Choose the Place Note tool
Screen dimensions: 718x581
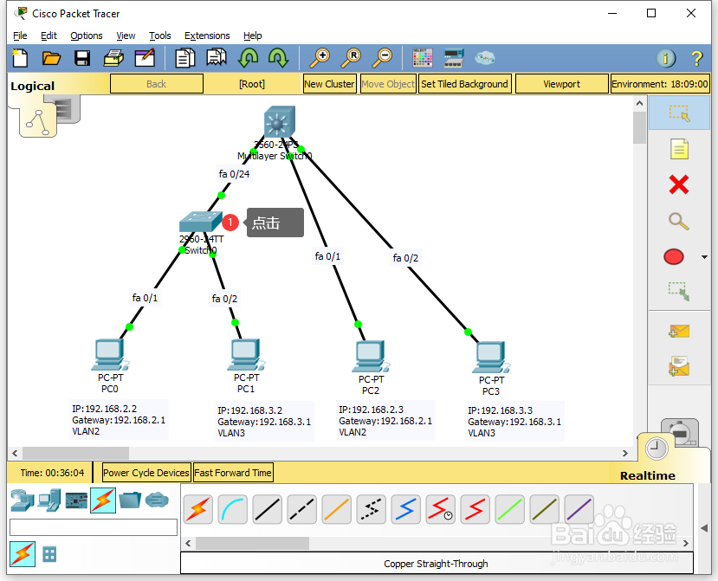coord(679,149)
